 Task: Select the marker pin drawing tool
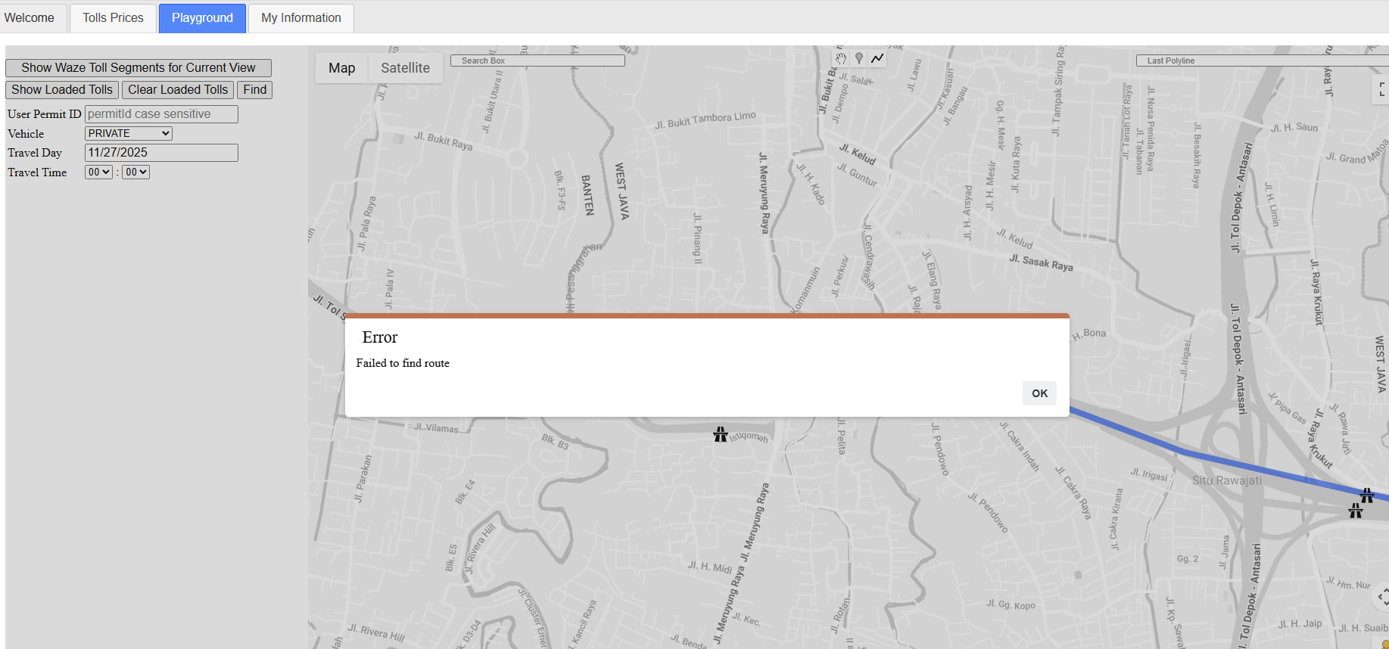pyautogui.click(x=859, y=58)
